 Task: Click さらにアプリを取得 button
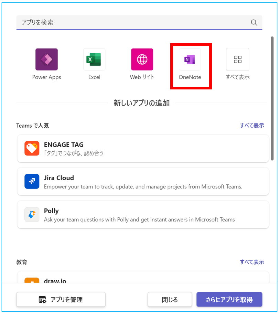pos(229,300)
